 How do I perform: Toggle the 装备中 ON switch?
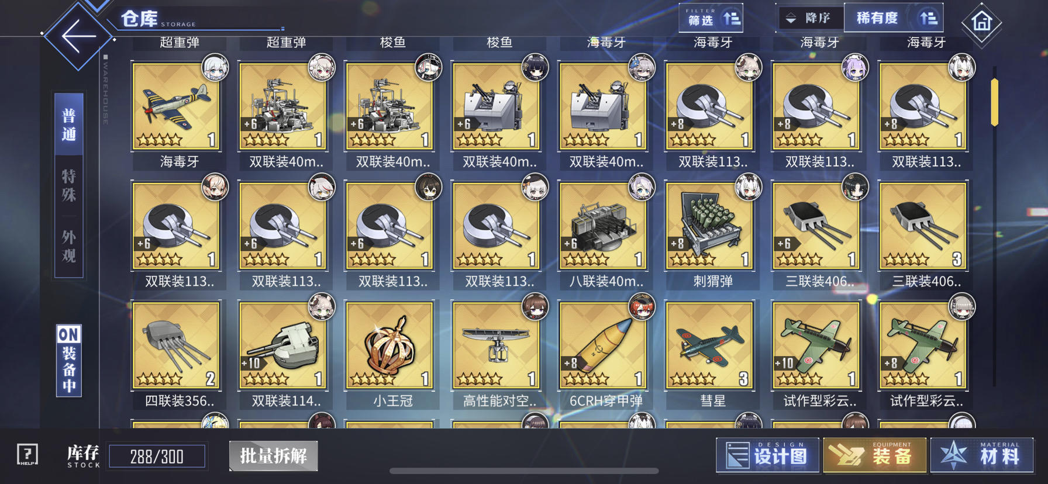69,361
